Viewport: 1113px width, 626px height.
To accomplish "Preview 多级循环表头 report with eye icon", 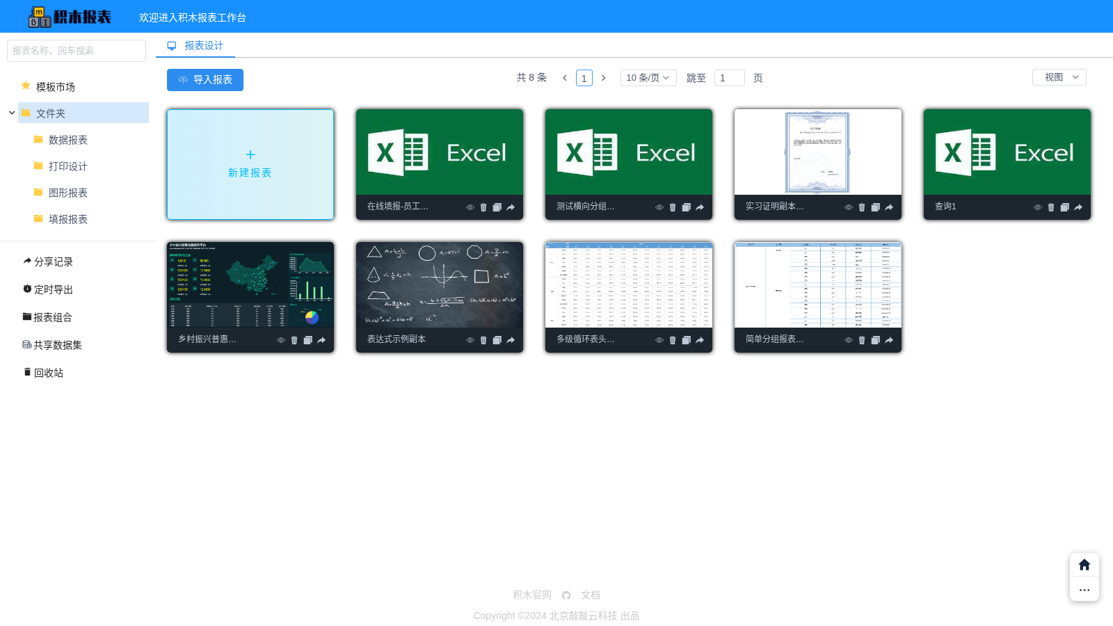I will tap(659, 340).
